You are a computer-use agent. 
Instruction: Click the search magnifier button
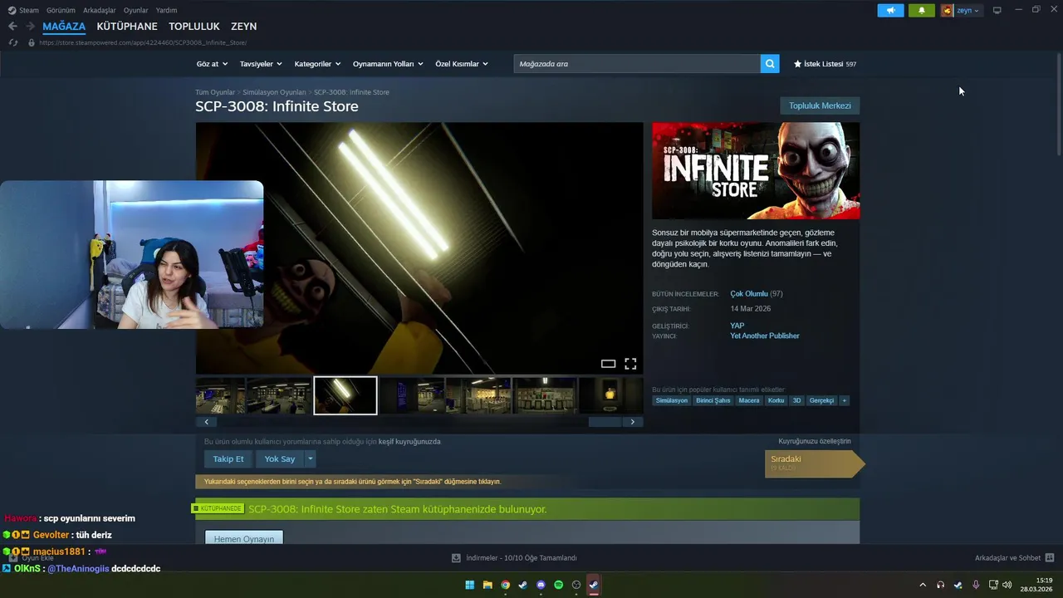click(x=770, y=64)
